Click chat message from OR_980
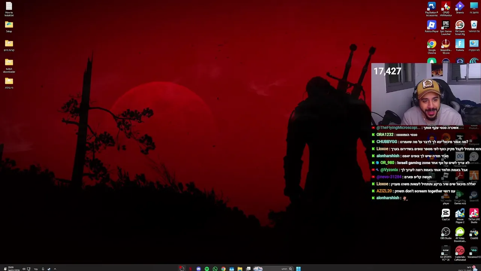 [x=421, y=163]
